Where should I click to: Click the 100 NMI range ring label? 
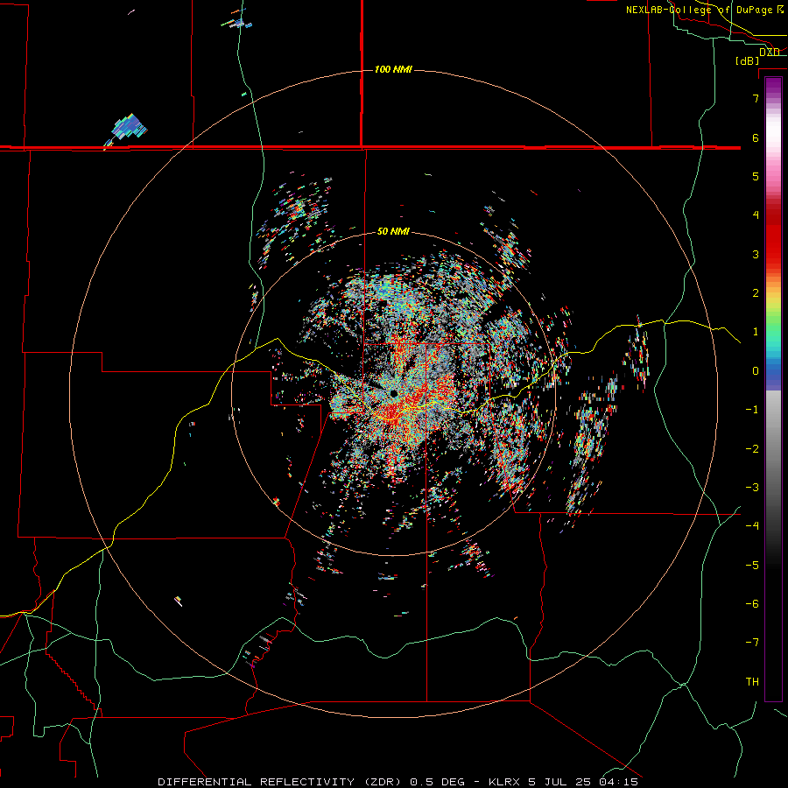(393, 69)
